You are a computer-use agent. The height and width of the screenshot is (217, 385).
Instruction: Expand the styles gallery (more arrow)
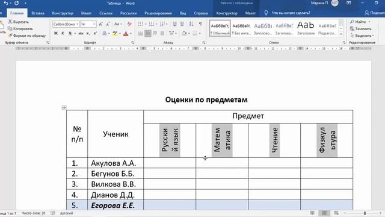click(x=341, y=34)
